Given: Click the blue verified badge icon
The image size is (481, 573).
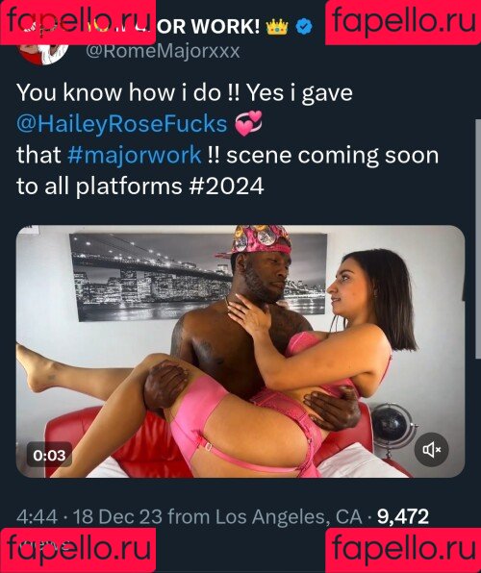Looking at the screenshot, I should (x=304, y=27).
